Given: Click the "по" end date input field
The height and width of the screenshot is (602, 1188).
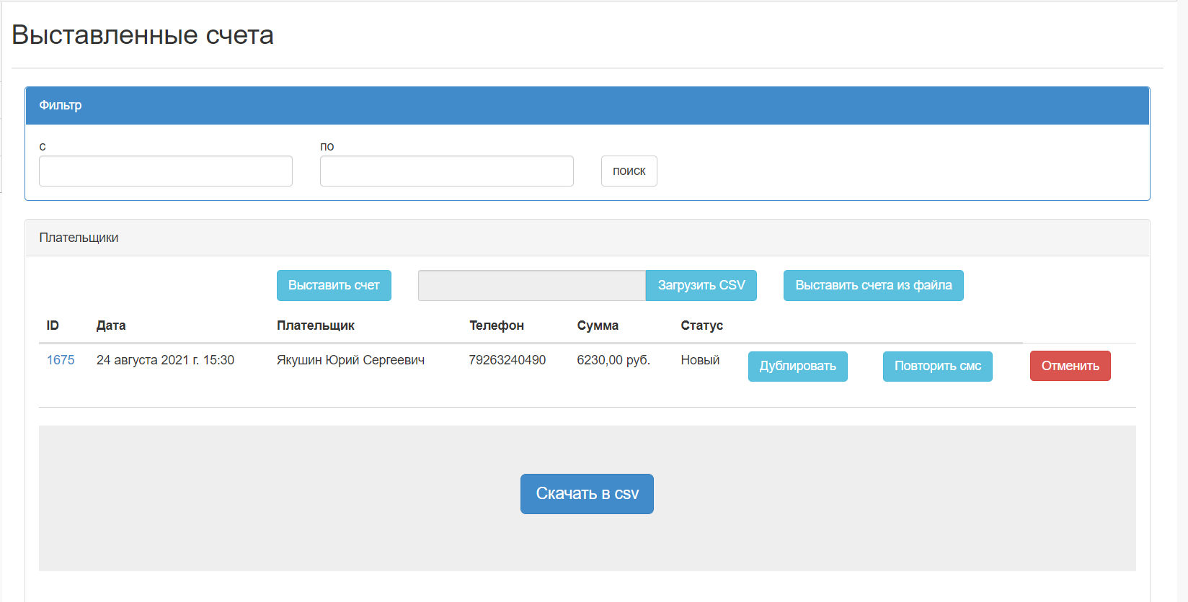Looking at the screenshot, I should (446, 171).
